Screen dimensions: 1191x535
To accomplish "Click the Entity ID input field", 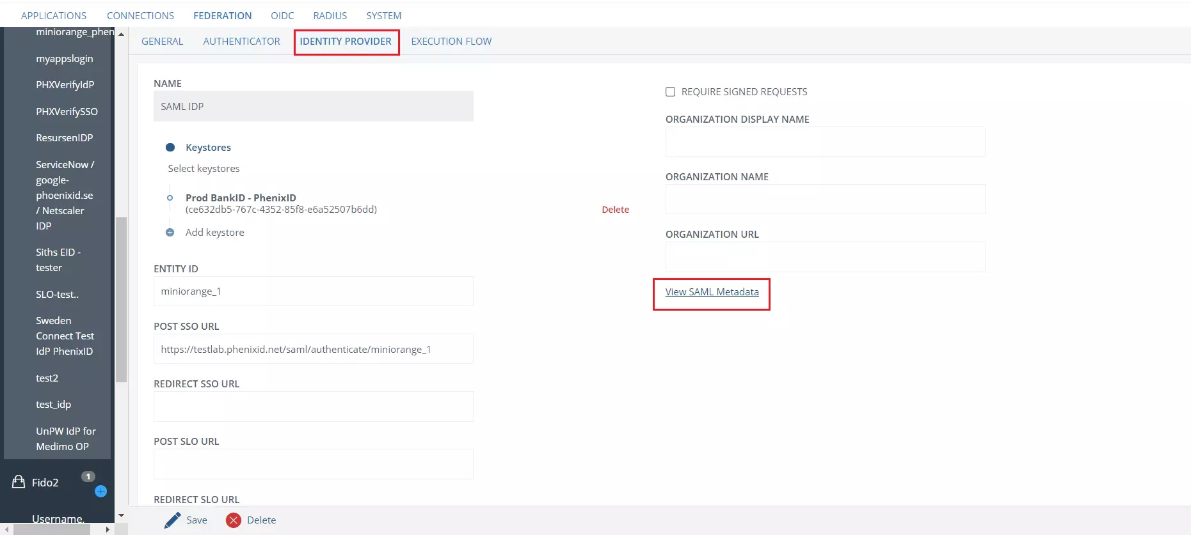I will (314, 291).
